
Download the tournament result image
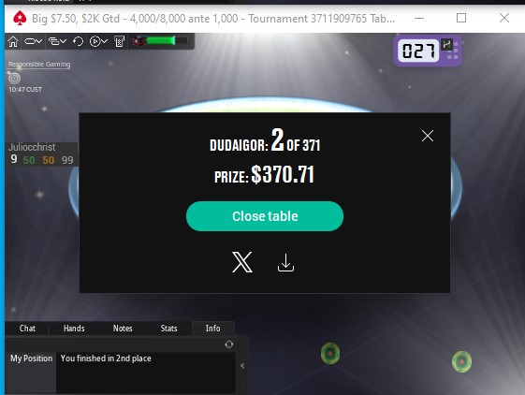coord(285,262)
